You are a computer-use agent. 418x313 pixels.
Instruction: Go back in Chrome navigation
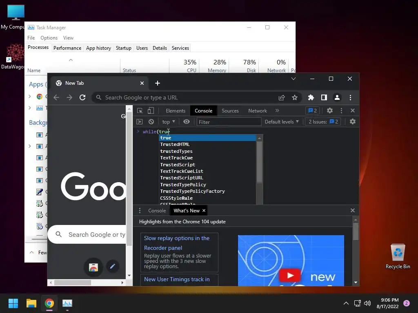(56, 97)
